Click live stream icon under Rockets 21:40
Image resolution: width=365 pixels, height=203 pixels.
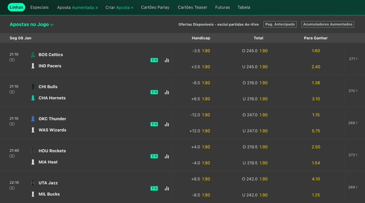tap(12, 156)
